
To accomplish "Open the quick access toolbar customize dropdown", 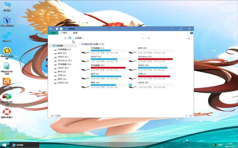I will pos(65,29).
